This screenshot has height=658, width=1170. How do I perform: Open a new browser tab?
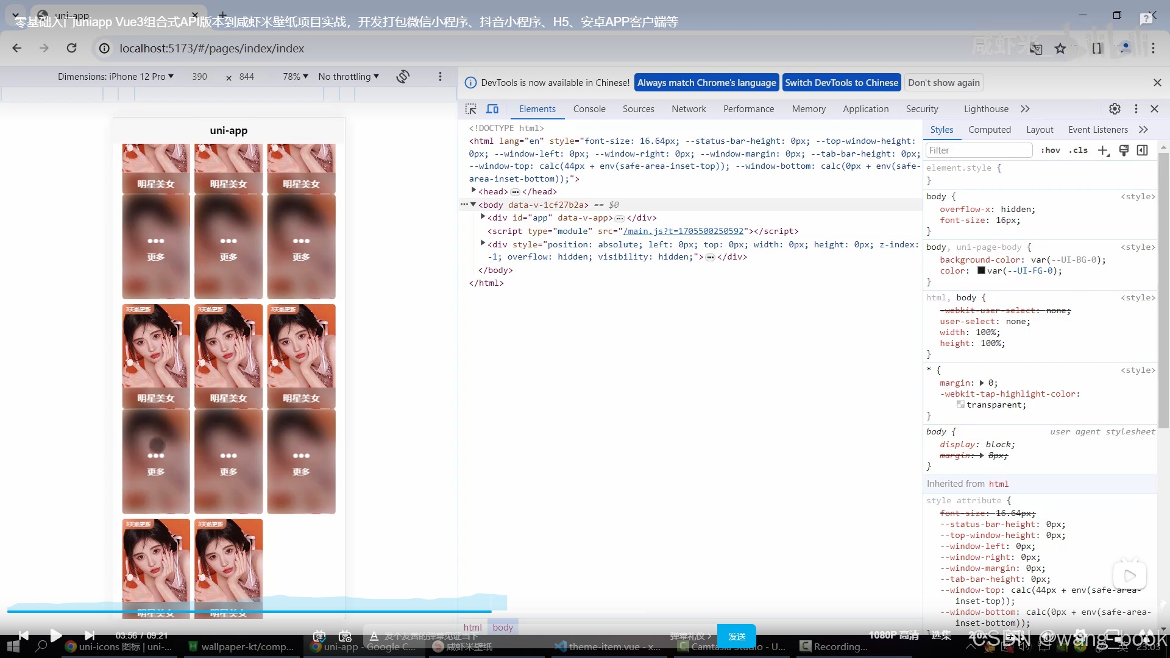222,15
